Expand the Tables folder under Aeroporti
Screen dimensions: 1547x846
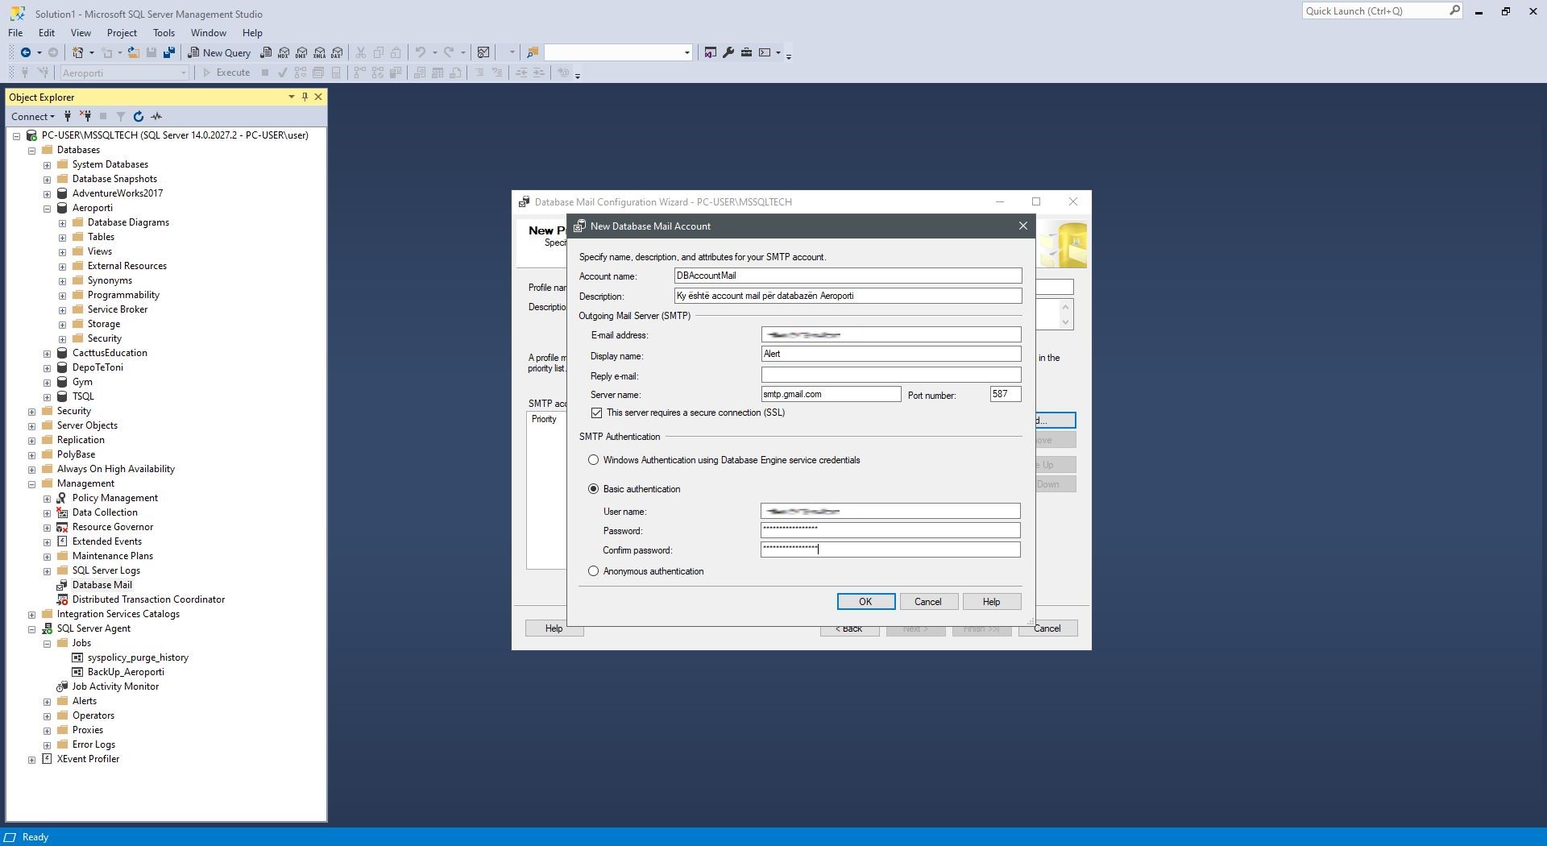pyautogui.click(x=62, y=238)
